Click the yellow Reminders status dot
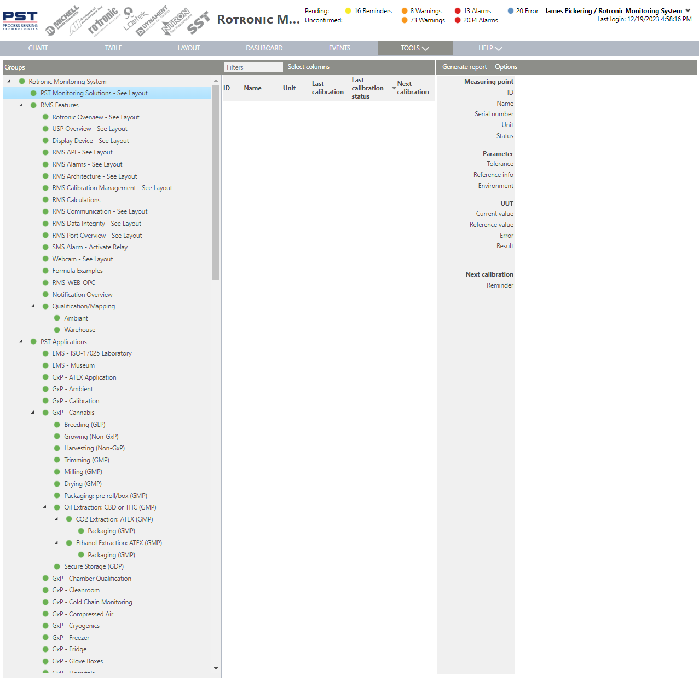This screenshot has width=699, height=681. pos(348,11)
